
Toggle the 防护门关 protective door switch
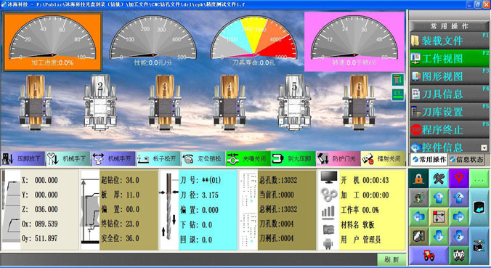(x=338, y=159)
